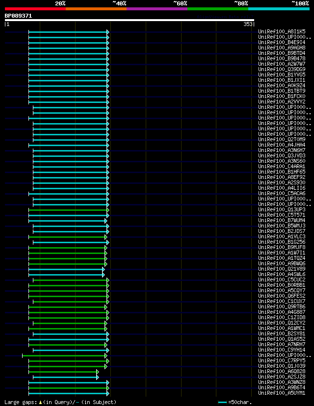Open hit UniRef100_A9AGH8
Viewport: 314px width, 406px height.
point(282,48)
